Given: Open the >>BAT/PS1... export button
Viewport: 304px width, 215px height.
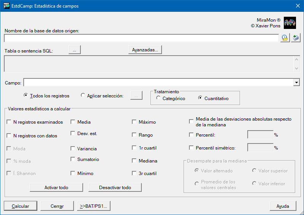Looking at the screenshot, I should point(93,206).
